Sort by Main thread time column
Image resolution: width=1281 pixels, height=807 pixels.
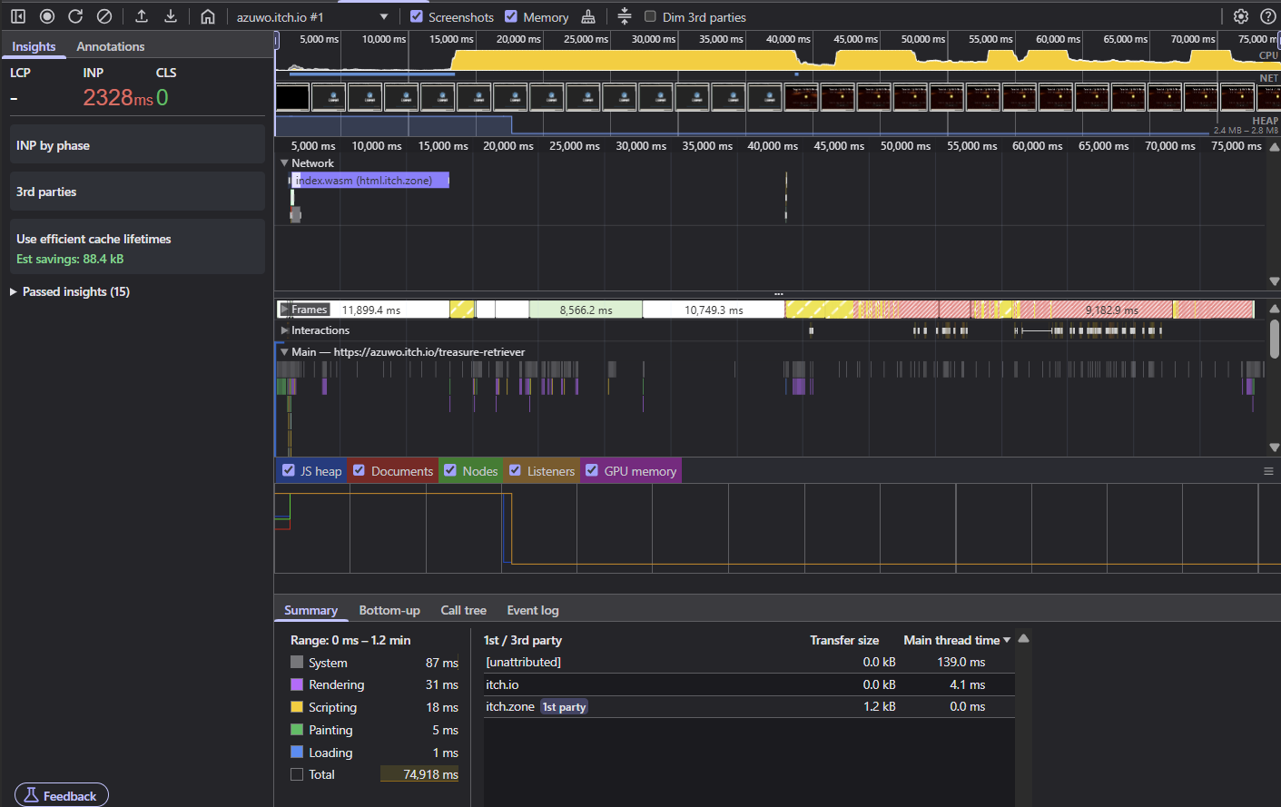point(957,640)
